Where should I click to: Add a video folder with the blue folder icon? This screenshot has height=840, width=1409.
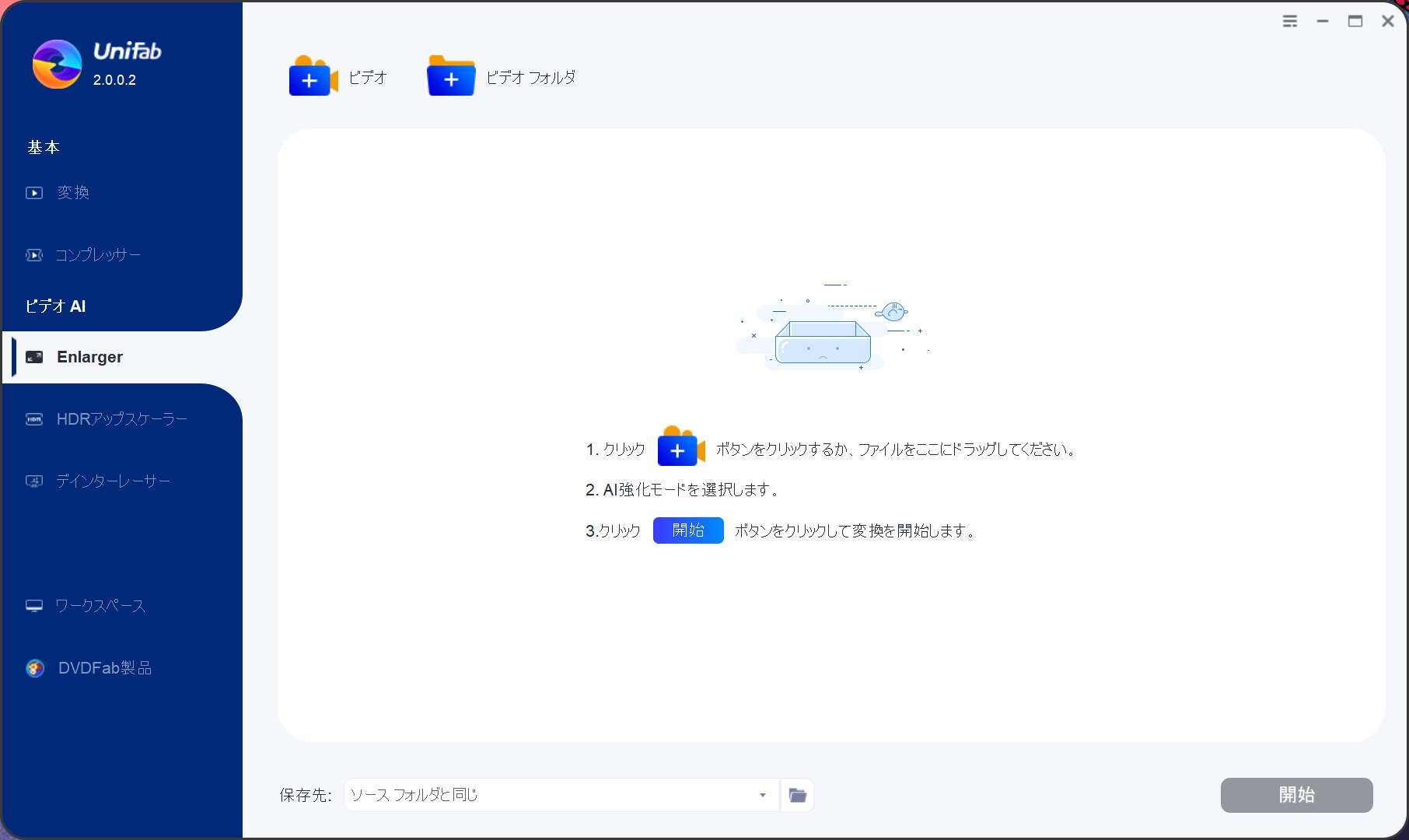(x=451, y=76)
